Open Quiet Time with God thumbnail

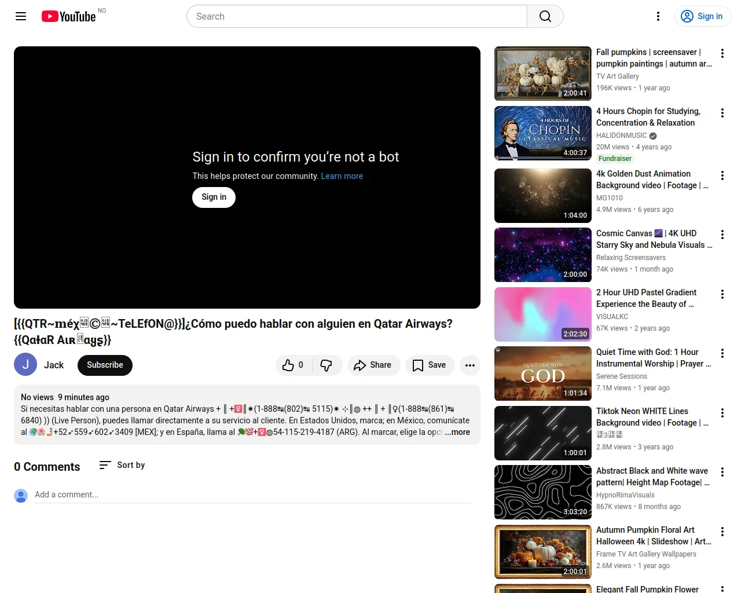542,374
